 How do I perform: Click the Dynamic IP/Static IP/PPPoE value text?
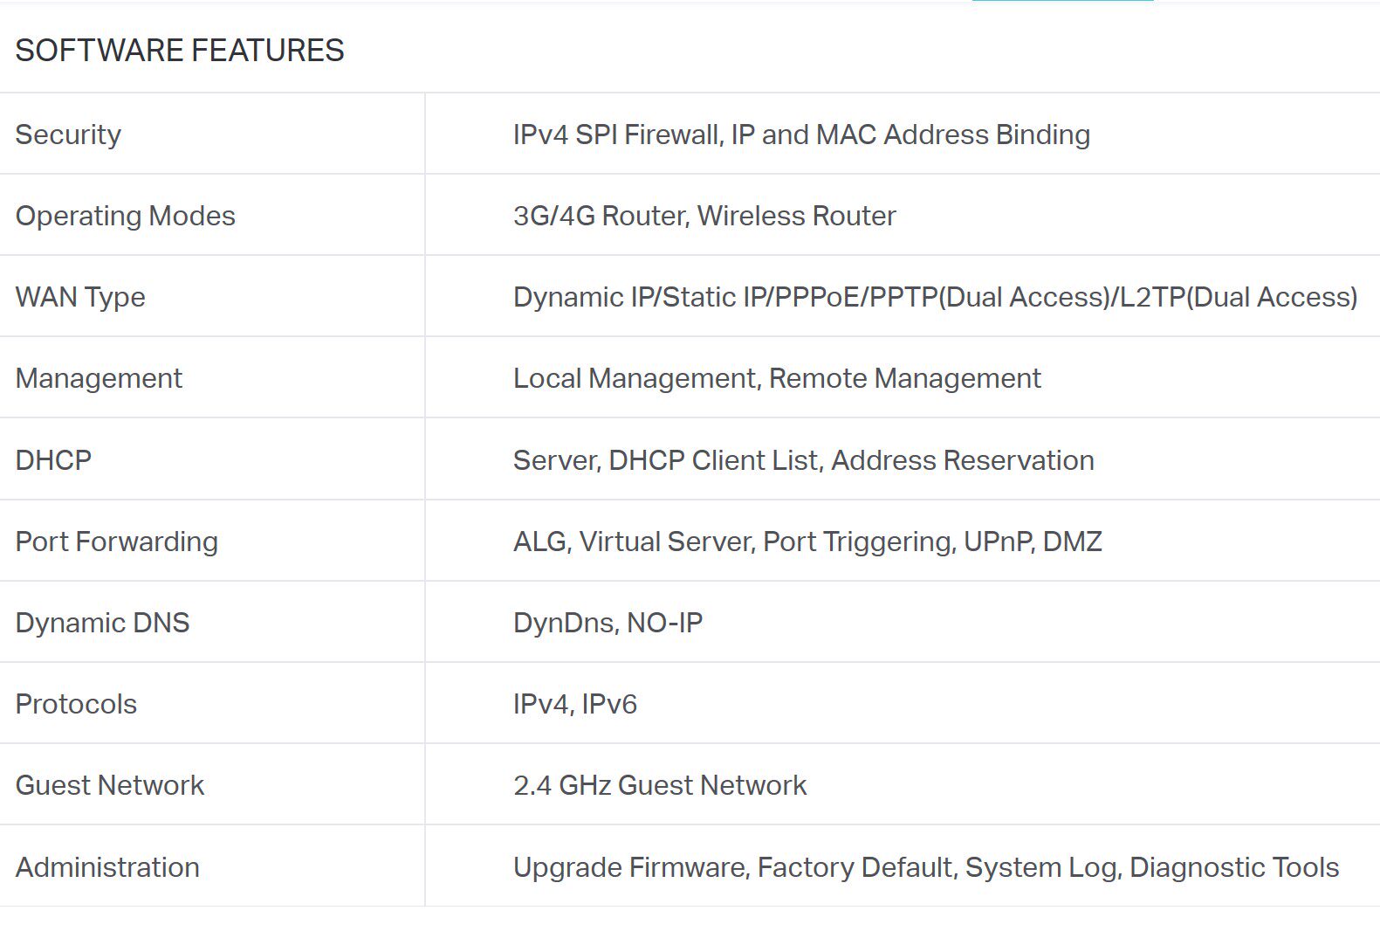pyautogui.click(x=935, y=297)
